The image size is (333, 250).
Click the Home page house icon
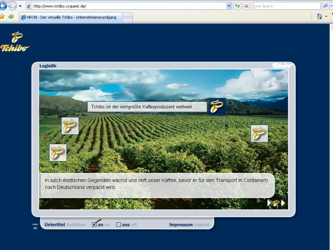point(320,16)
